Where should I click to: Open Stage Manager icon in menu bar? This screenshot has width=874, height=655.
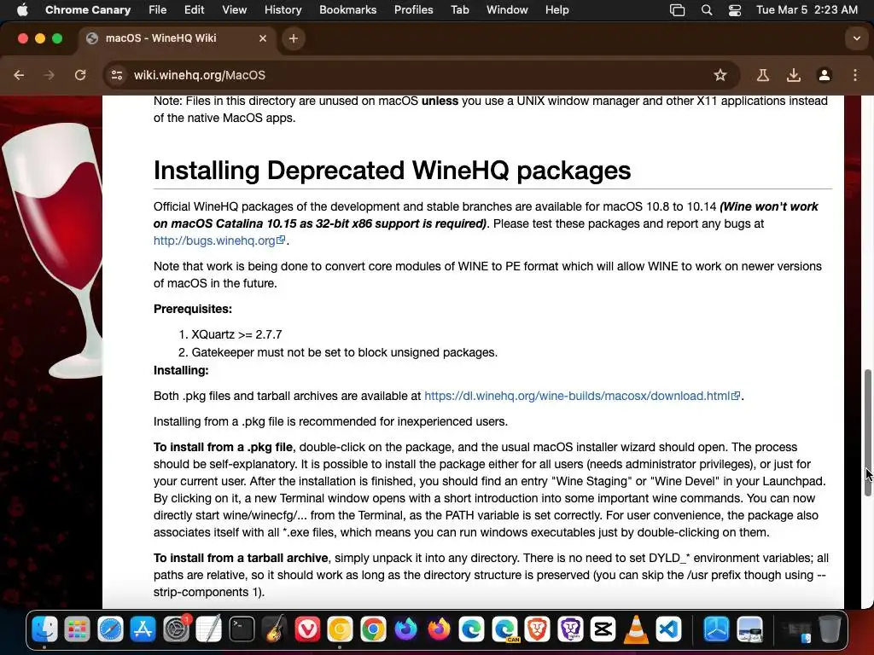click(x=677, y=10)
